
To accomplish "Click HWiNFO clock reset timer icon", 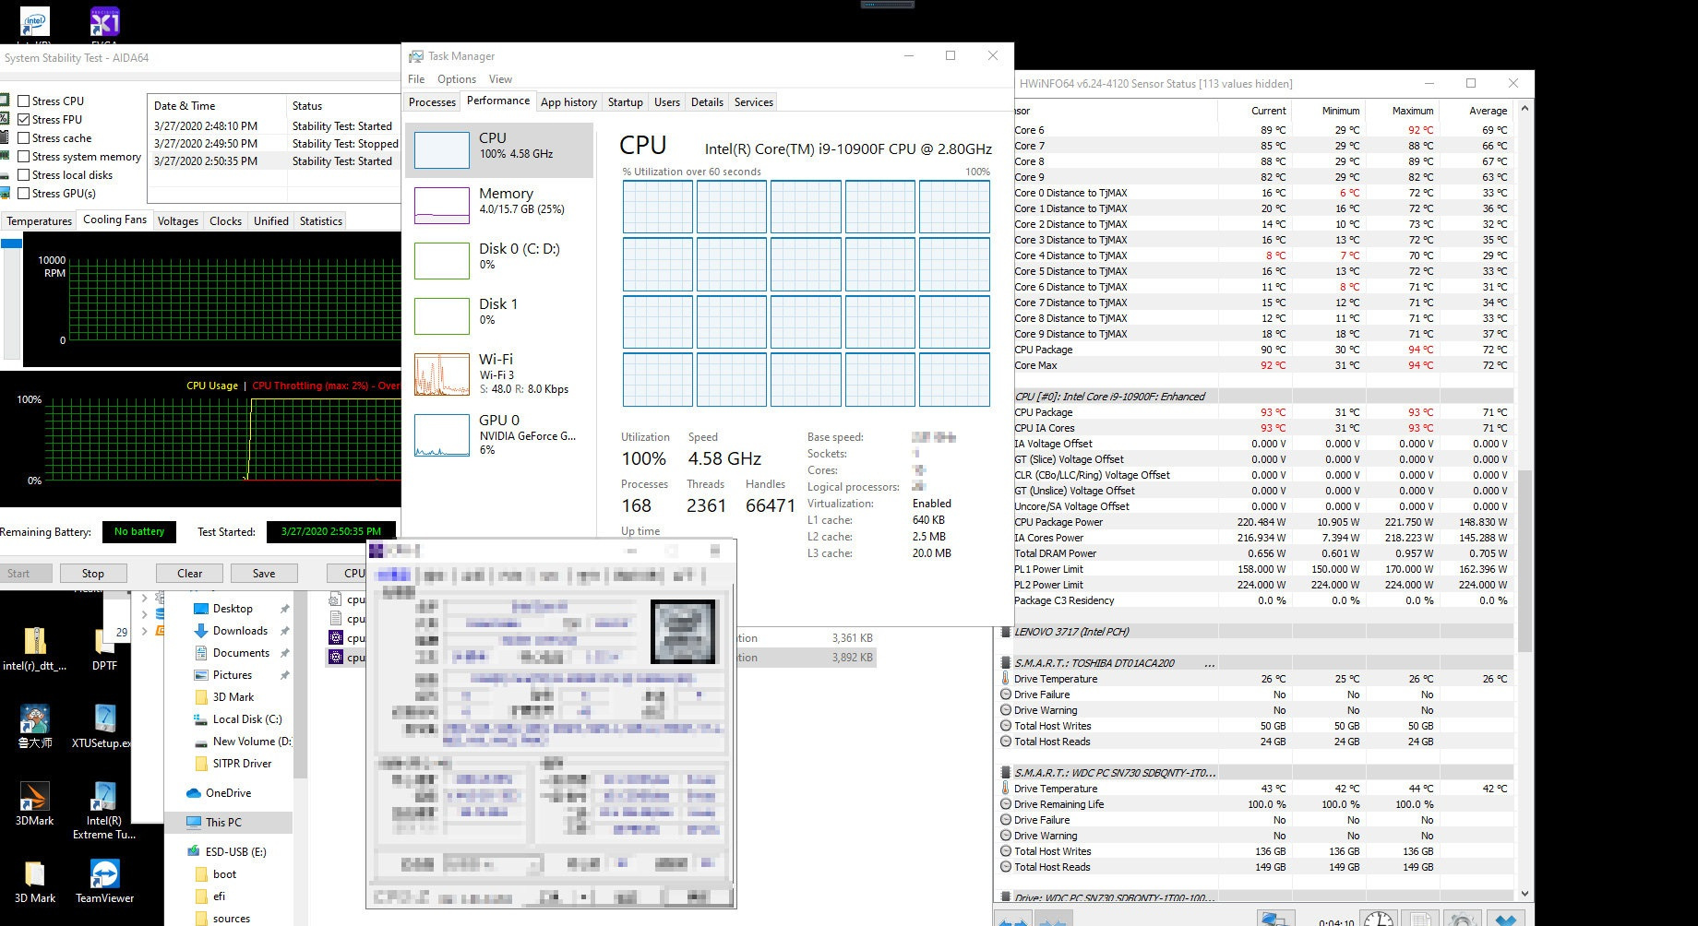I will (x=1379, y=919).
